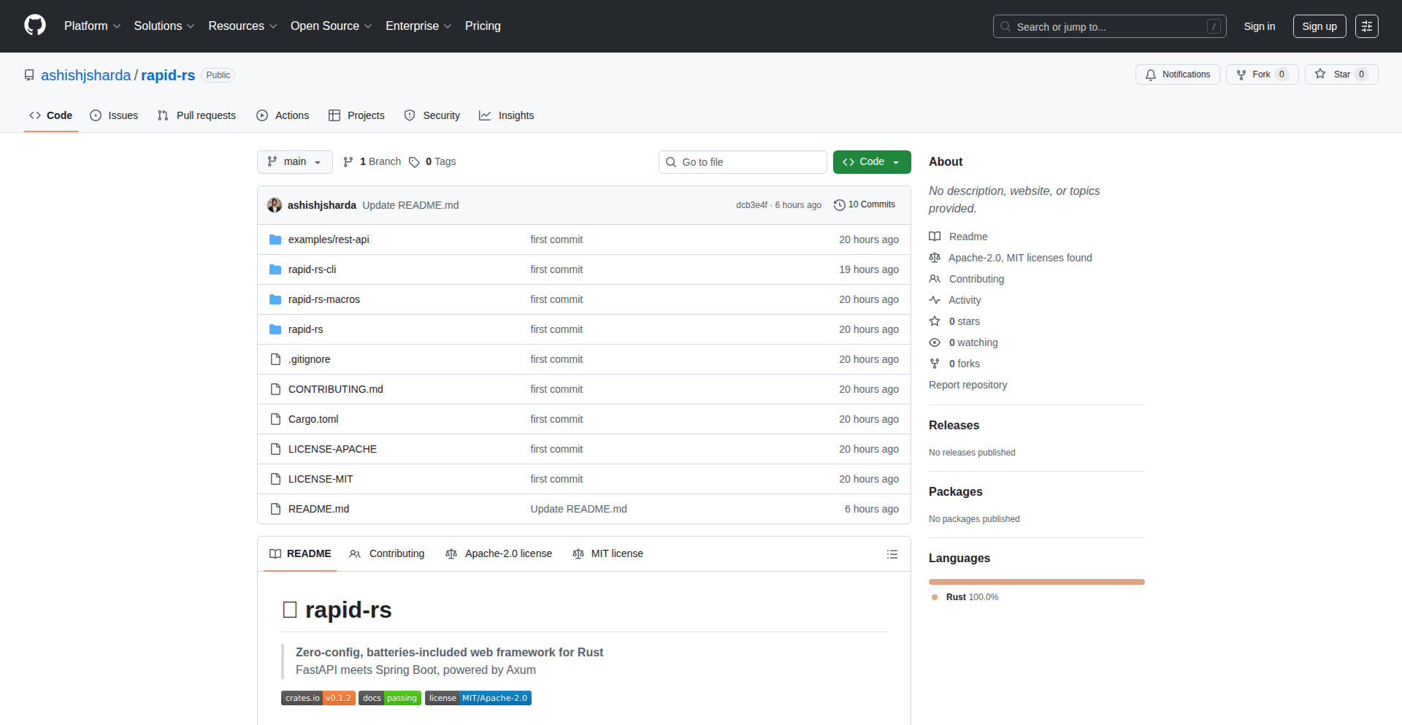
Task: Click the .gitignore file icon
Action: [275, 359]
